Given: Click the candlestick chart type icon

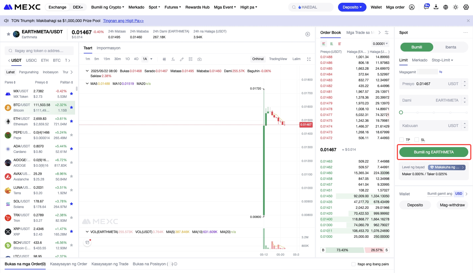Looking at the screenshot, I should [x=164, y=59].
